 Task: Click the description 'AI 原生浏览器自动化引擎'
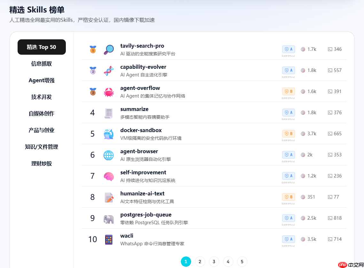pyautogui.click(x=145, y=160)
